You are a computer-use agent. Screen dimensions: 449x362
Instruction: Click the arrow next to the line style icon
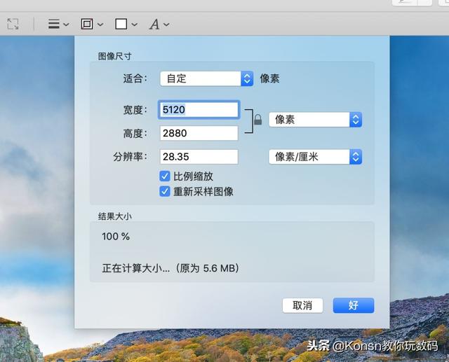(66, 25)
